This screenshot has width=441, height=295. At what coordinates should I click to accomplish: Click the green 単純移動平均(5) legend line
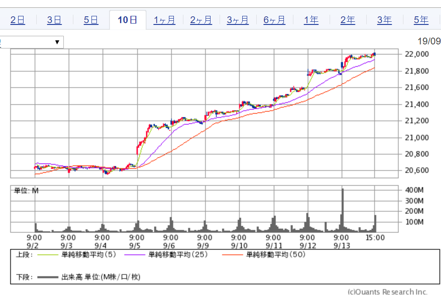point(48,255)
